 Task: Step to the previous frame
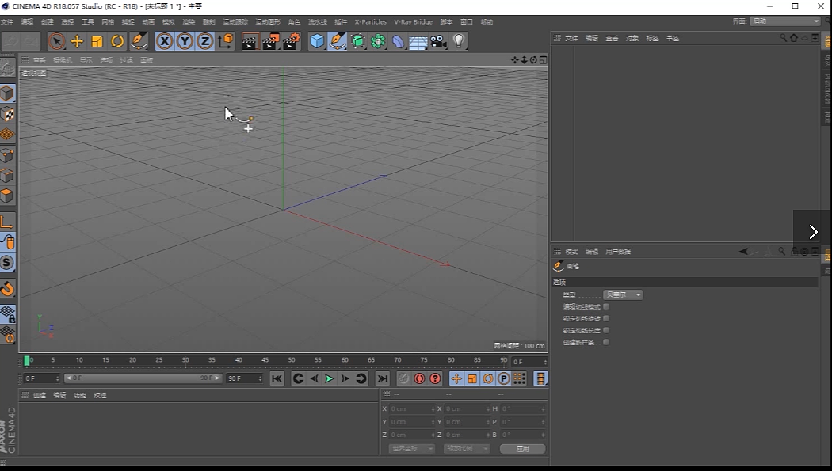coord(314,378)
